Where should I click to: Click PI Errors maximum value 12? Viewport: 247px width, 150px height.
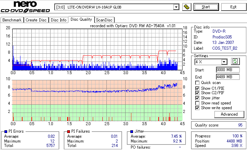coord(52,141)
